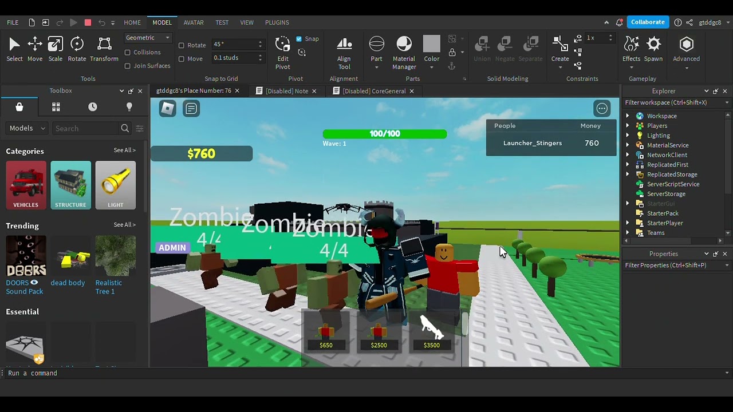The image size is (733, 412).
Task: Click the in-game three-dots options button
Action: (x=602, y=109)
